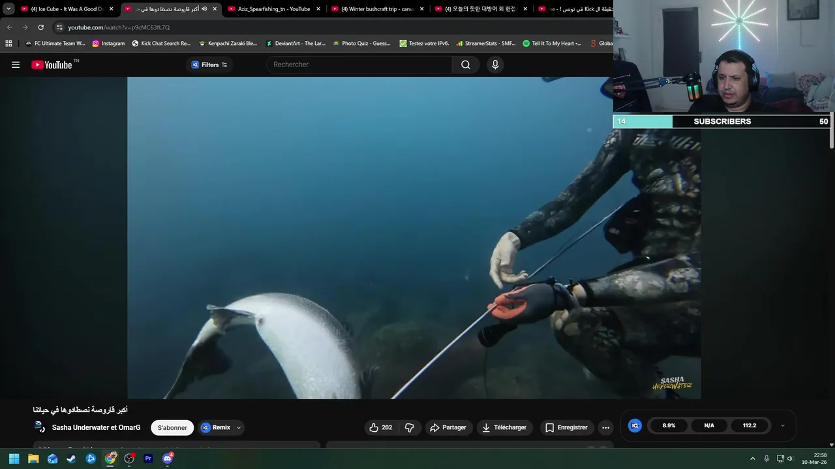Viewport: 835px width, 469px height.
Task: Open Premiere Pro from the taskbar
Action: point(148,459)
